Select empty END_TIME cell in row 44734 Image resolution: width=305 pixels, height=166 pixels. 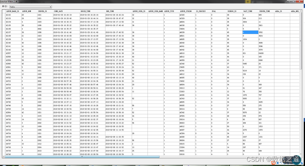(x=118, y=134)
